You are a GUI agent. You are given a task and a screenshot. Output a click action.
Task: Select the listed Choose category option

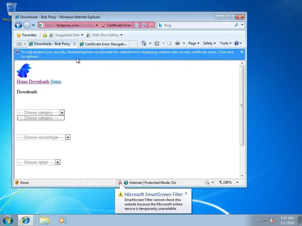click(41, 118)
